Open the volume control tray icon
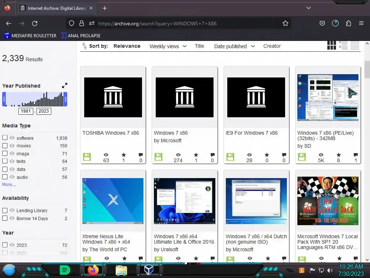The width and height of the screenshot is (370, 278). coord(330,270)
